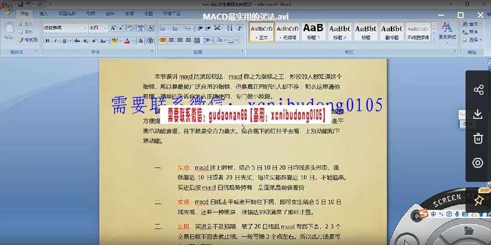Toggle Strikethrough (abc) formatting
The height and width of the screenshot is (245, 491).
tap(77, 41)
